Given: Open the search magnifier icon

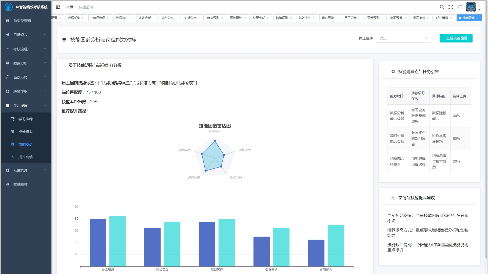Looking at the screenshot, I should pyautogui.click(x=442, y=7).
